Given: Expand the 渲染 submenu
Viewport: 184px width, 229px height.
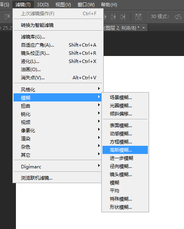Looking at the screenshot, I should point(58,138).
